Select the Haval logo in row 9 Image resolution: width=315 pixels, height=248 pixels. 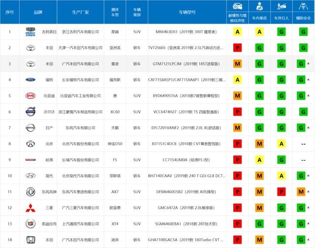(x=31, y=160)
